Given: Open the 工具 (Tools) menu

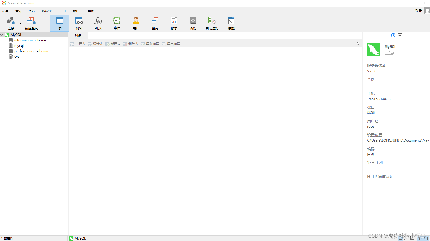Looking at the screenshot, I should pos(63,11).
